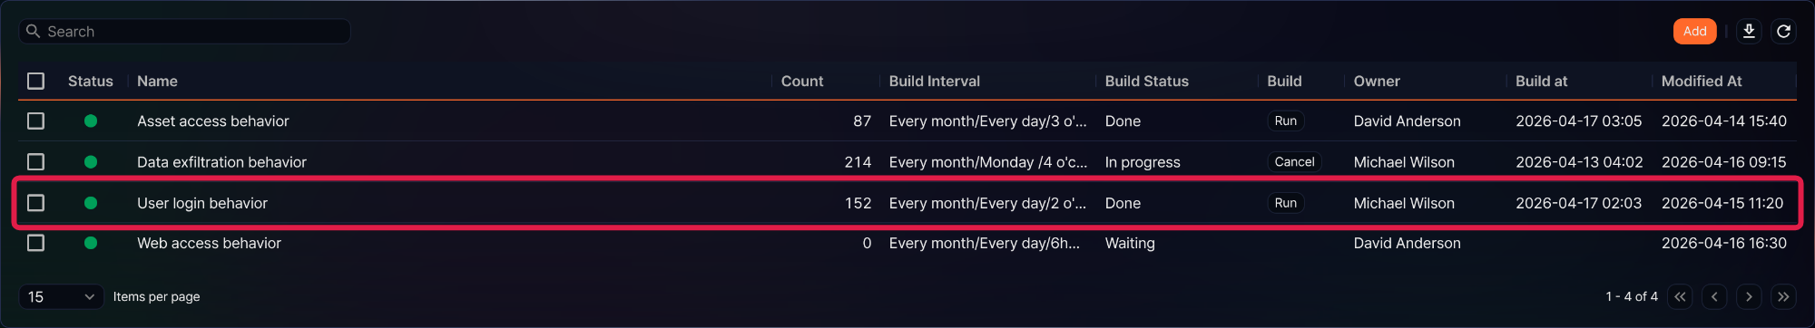Click the download export icon
The height and width of the screenshot is (328, 1815).
coord(1749,32)
